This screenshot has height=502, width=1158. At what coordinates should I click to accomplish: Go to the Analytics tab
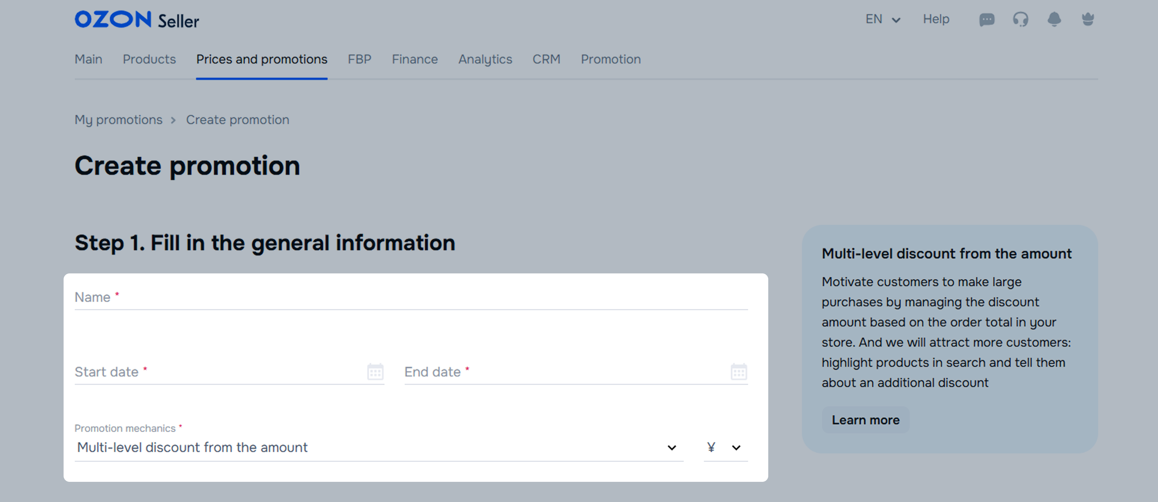click(x=485, y=59)
